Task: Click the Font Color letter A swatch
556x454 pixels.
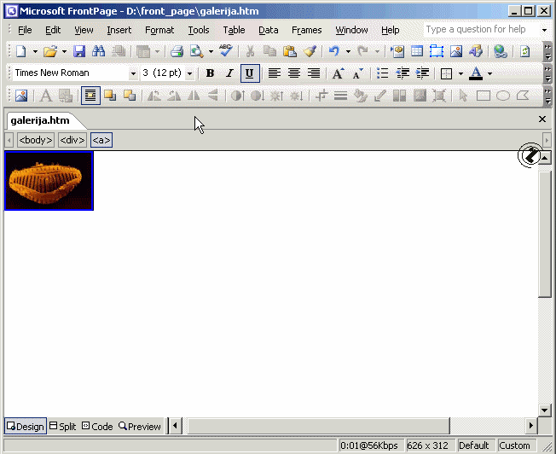Action: 476,73
